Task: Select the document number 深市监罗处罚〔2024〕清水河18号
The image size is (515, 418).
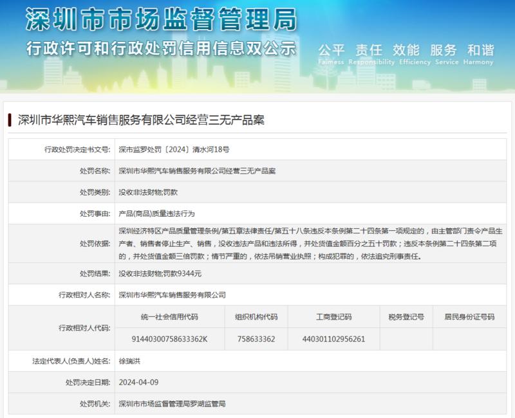Action: click(x=174, y=150)
